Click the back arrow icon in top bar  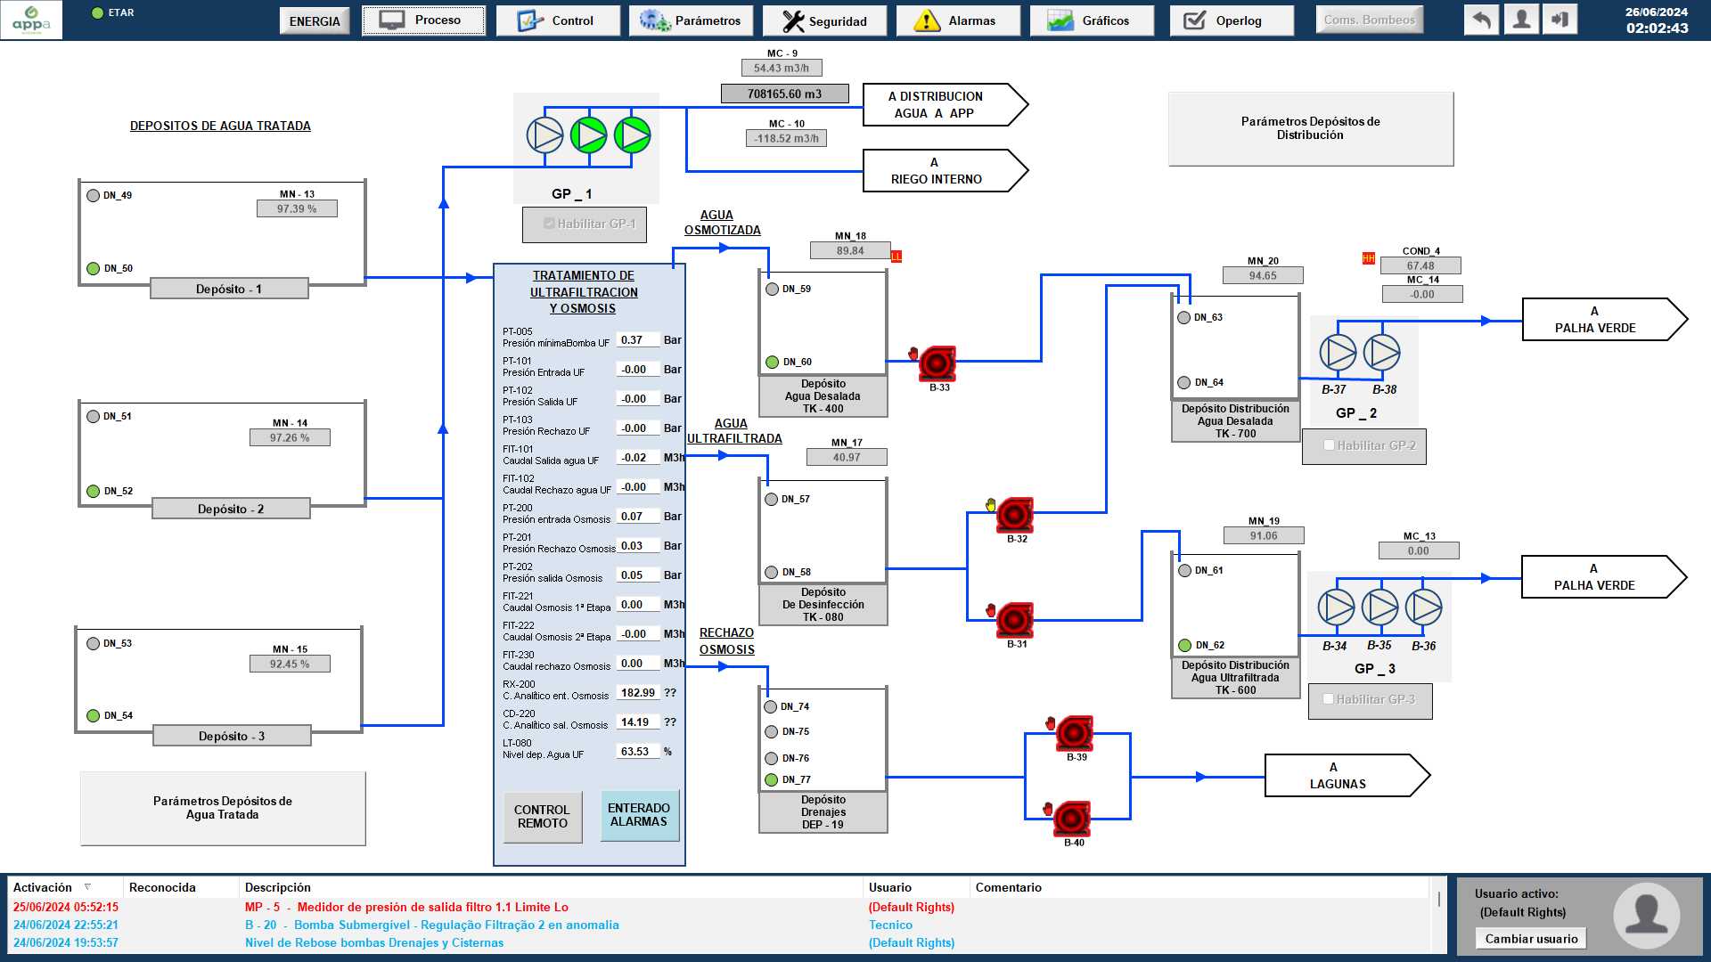(1481, 20)
